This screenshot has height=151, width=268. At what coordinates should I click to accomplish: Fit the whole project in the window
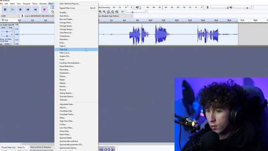tap(113, 12)
